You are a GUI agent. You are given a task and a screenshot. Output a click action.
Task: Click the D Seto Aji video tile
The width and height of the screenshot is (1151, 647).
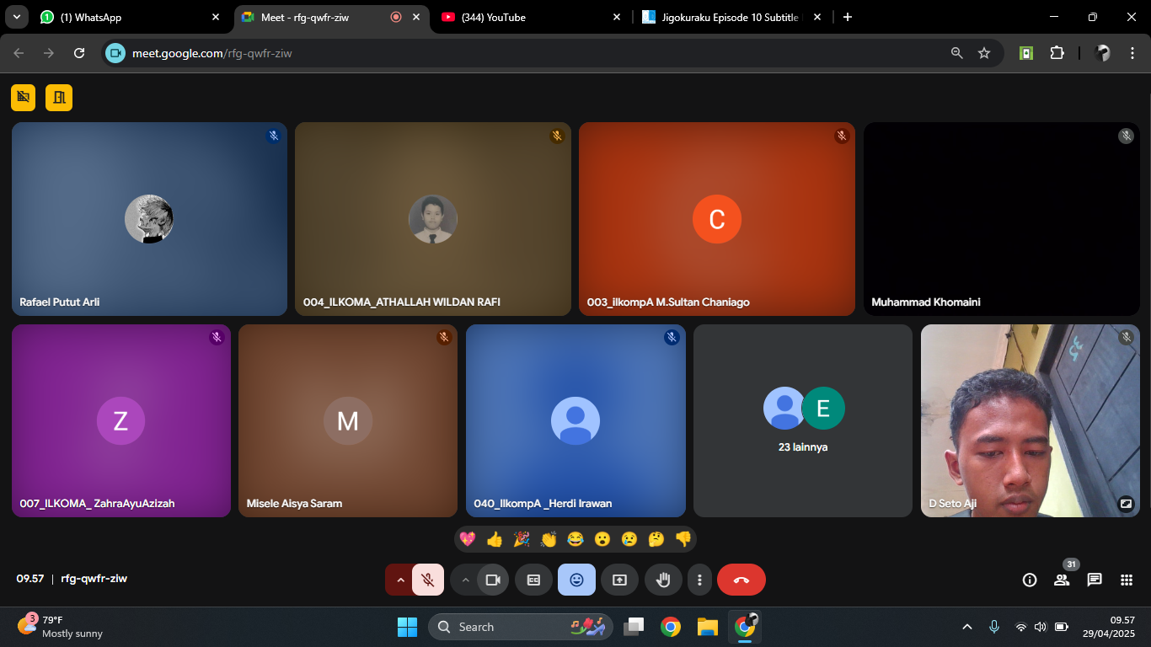1030,421
